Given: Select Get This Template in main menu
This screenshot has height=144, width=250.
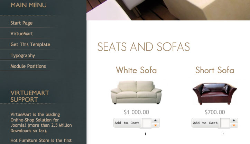Looking at the screenshot, I should coord(30,44).
